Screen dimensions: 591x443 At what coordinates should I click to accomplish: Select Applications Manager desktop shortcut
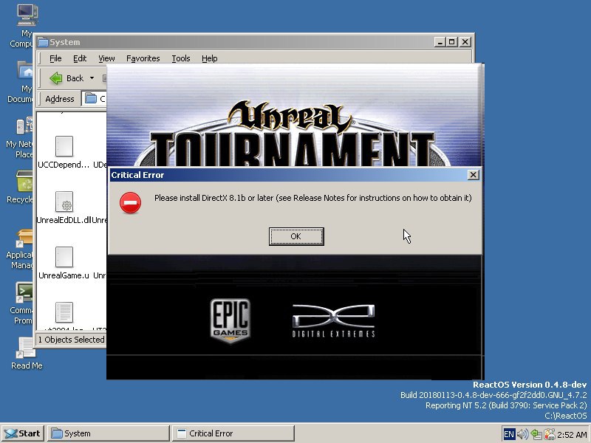tap(25, 238)
